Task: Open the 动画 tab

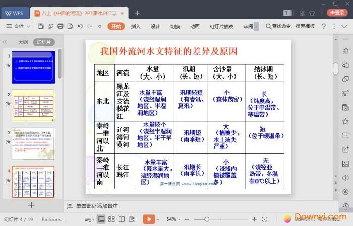Action: click(195, 26)
